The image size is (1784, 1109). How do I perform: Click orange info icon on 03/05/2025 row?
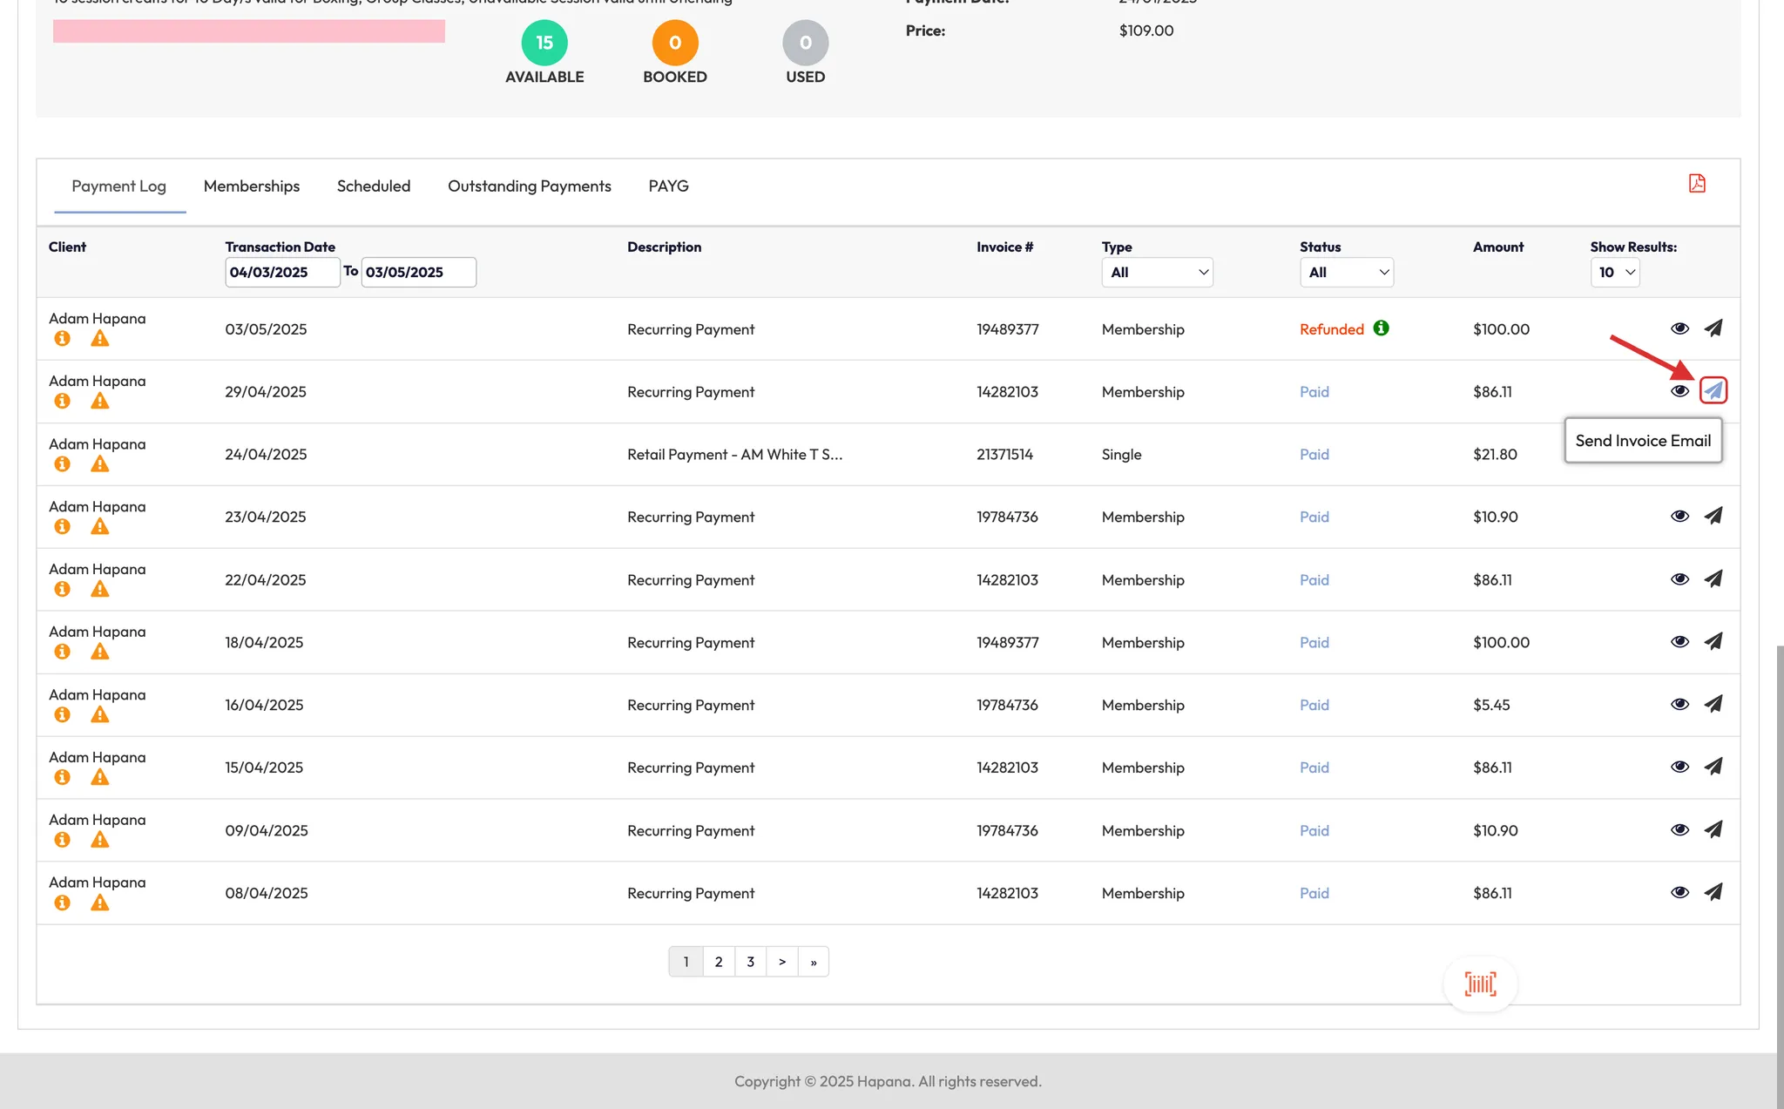[62, 339]
